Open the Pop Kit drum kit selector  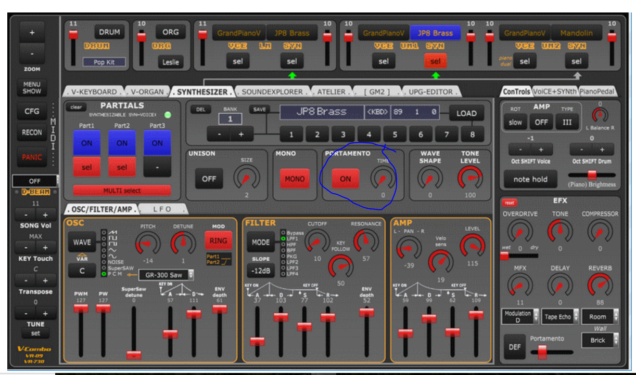coord(104,62)
